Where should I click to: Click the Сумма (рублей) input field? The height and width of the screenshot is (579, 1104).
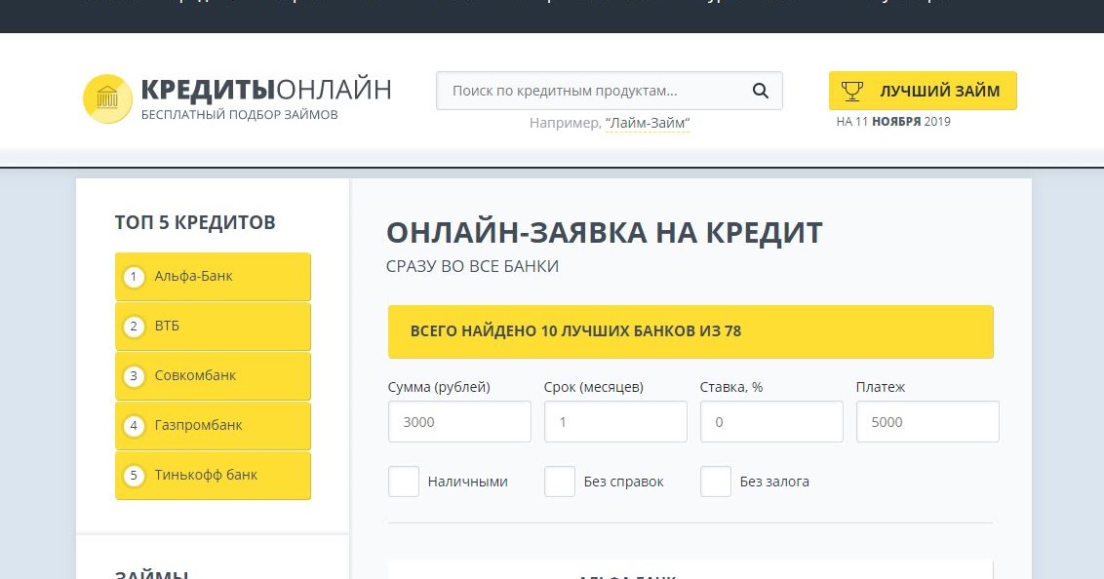[x=459, y=421]
